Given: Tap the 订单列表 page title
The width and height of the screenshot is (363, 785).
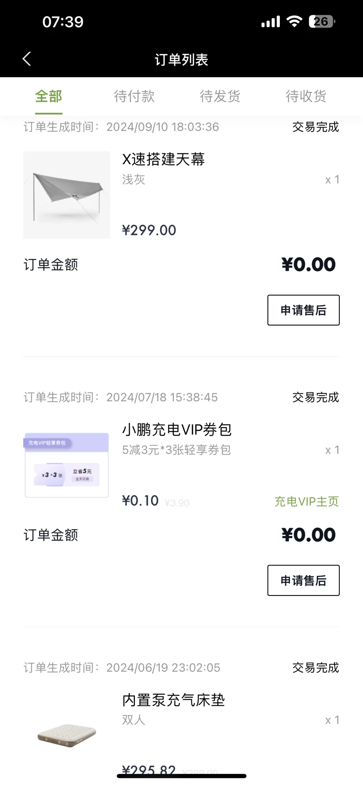Looking at the screenshot, I should click(181, 60).
